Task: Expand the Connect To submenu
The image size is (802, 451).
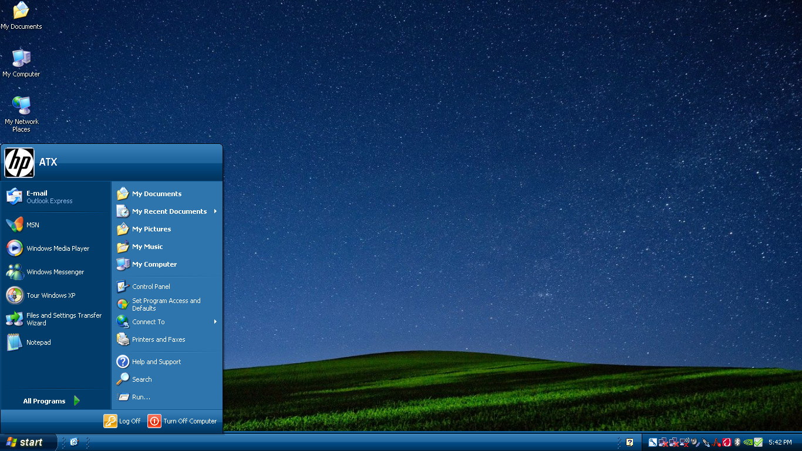Action: 167,322
